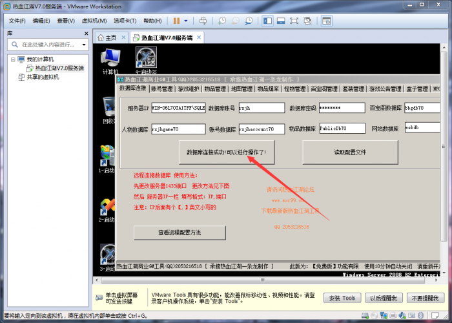Viewport: 452px width, 323px height.
Task: Switch to the 怪物管理 tab
Action: click(295, 89)
